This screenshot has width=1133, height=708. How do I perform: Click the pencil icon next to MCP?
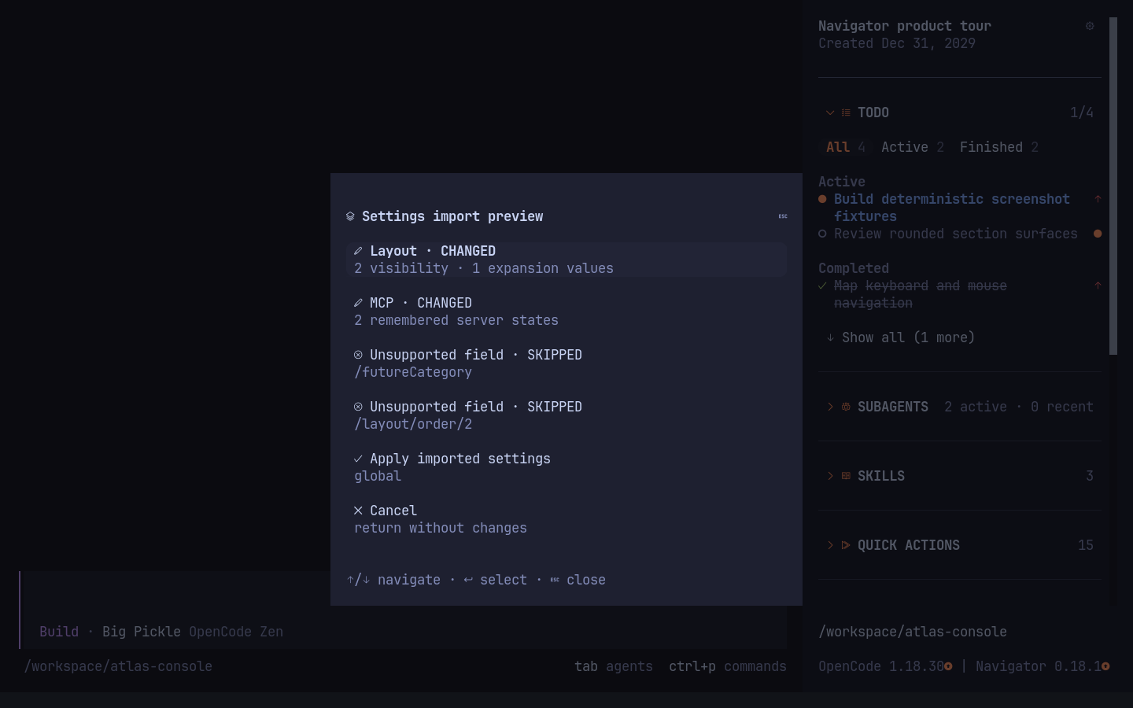(x=358, y=303)
